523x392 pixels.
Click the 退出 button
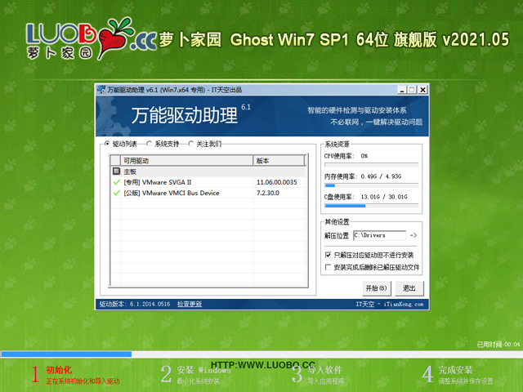pyautogui.click(x=409, y=288)
